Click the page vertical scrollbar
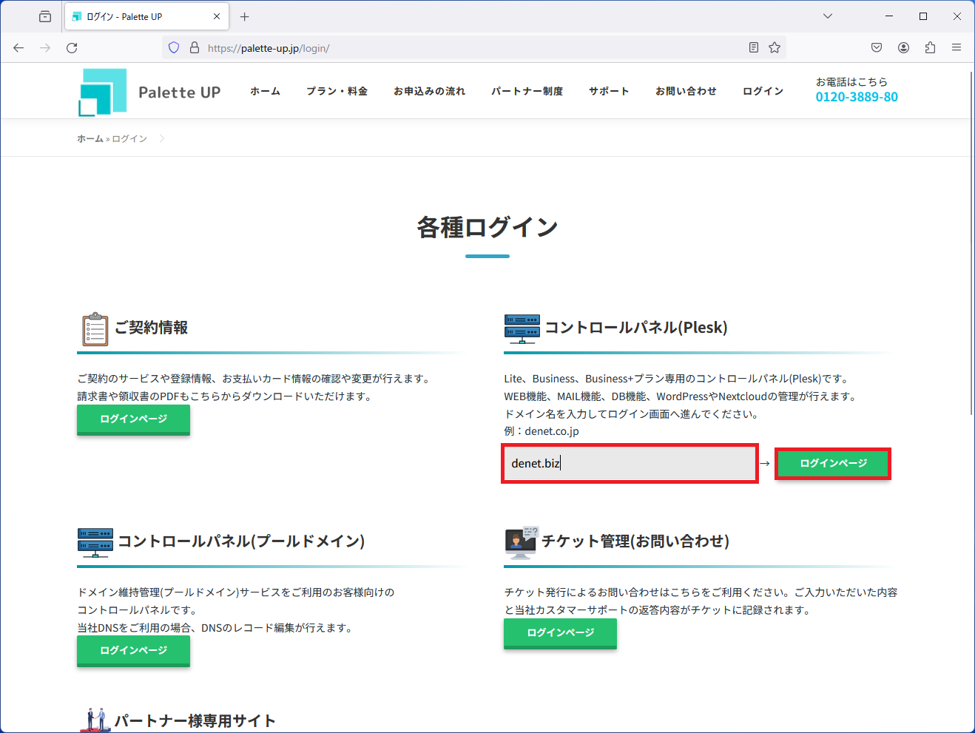Screen dimensions: 975x733 [971, 243]
